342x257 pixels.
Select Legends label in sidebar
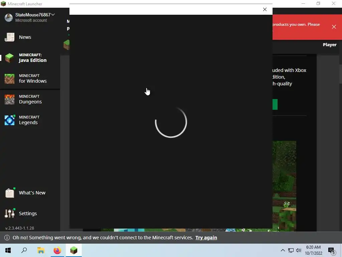click(28, 122)
